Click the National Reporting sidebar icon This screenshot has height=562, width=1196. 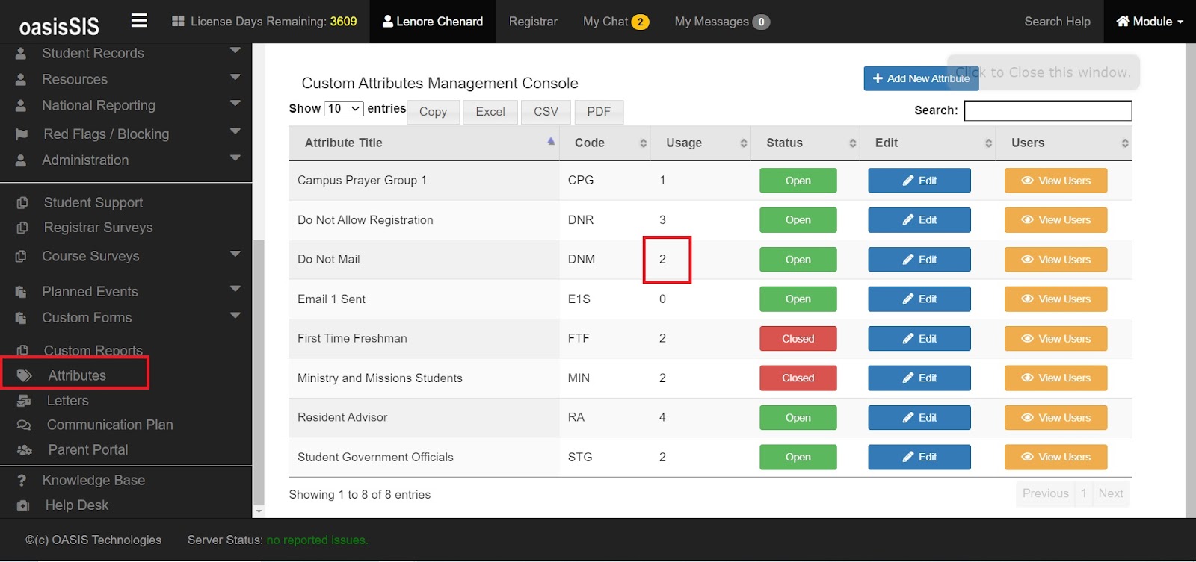(x=21, y=106)
